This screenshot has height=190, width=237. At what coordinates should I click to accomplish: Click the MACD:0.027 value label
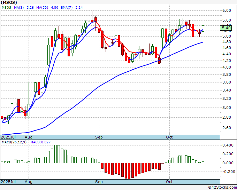click(40, 142)
